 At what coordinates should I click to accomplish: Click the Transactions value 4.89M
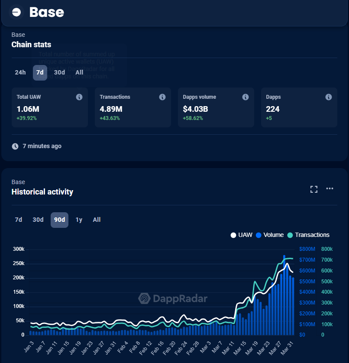click(111, 109)
